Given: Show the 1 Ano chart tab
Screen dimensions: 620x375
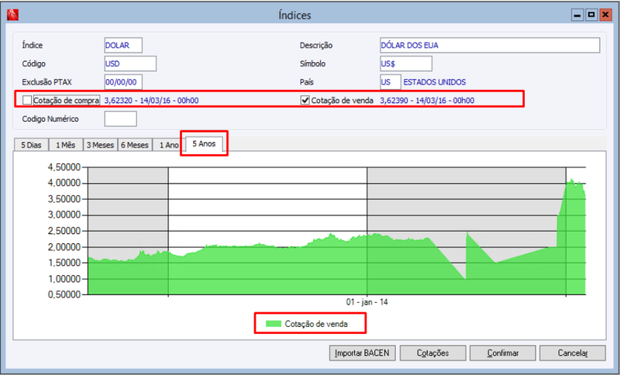Looking at the screenshot, I should click(168, 145).
